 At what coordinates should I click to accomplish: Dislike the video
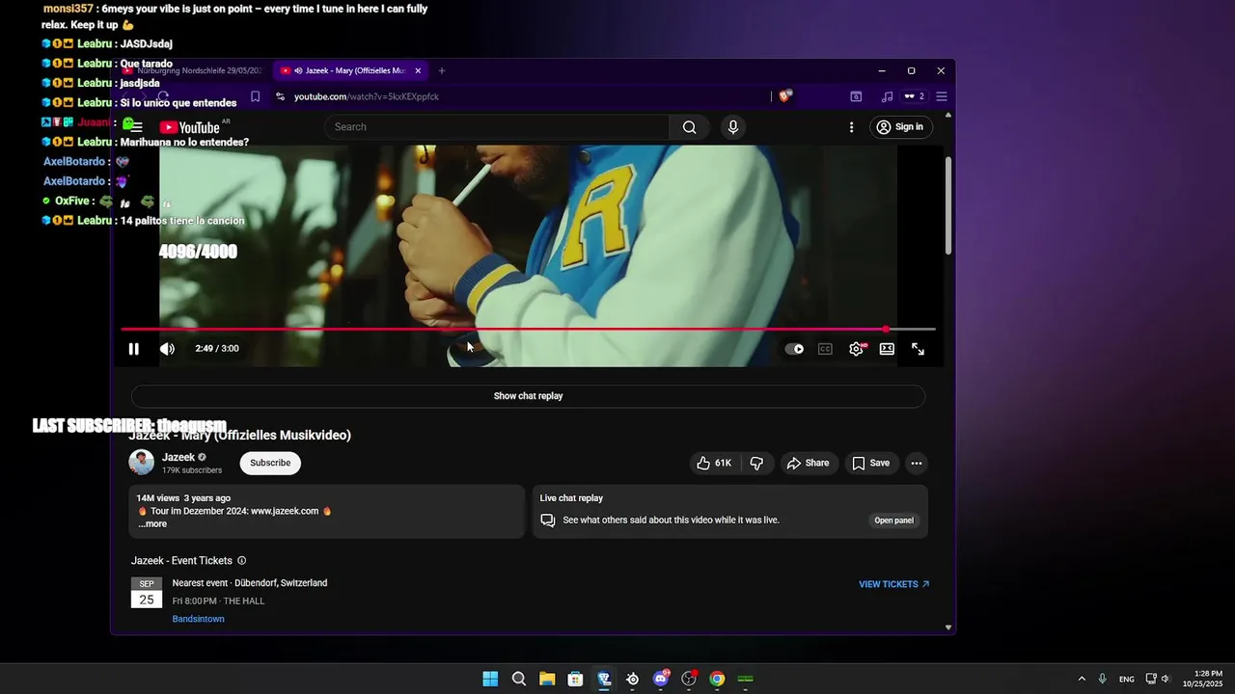tap(756, 463)
